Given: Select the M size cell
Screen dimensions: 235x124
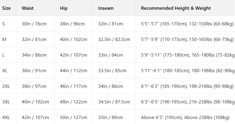Looking at the screenshot, I should click(x=4, y=39).
